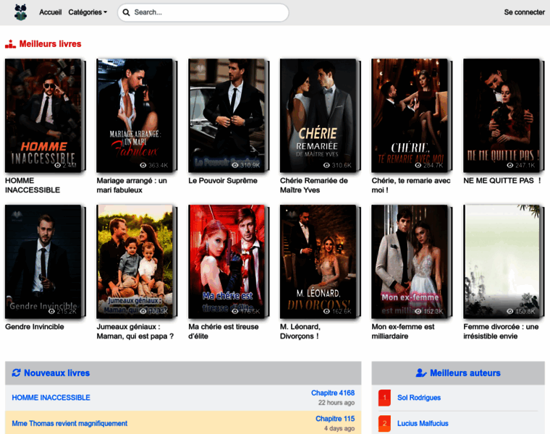
Task: Click rank 1 badge beside Sol Rodrigues
Action: (x=384, y=398)
